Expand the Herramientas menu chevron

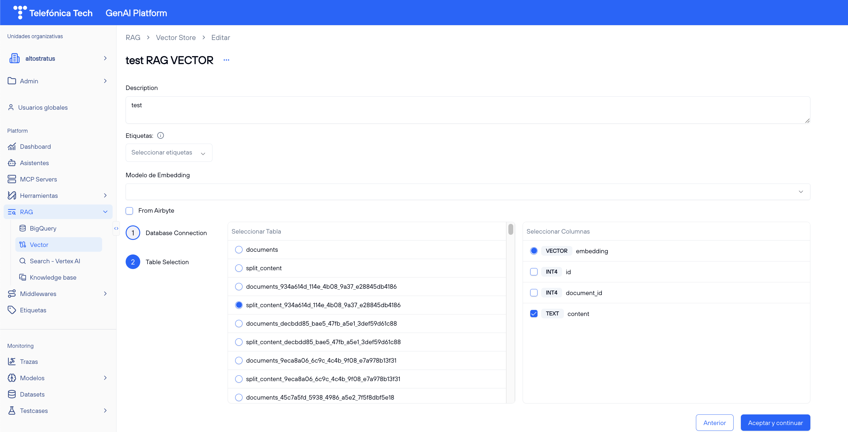click(x=105, y=195)
